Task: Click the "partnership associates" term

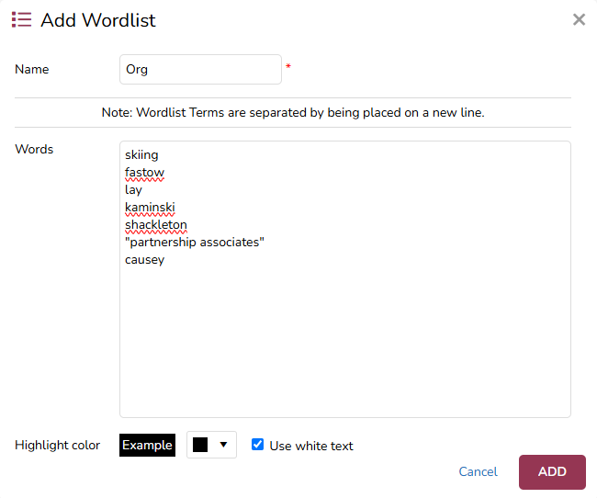Action: [195, 242]
